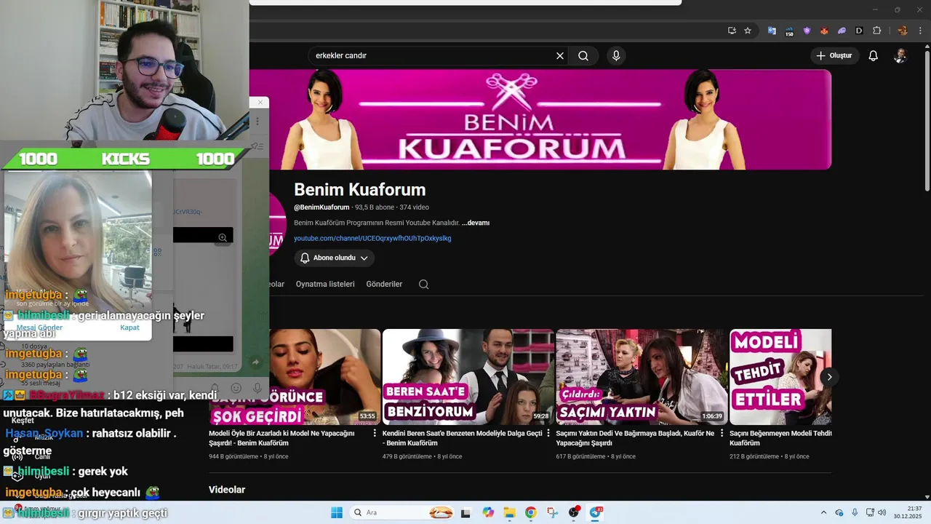
Task: Show next videos with the right arrow
Action: click(829, 376)
